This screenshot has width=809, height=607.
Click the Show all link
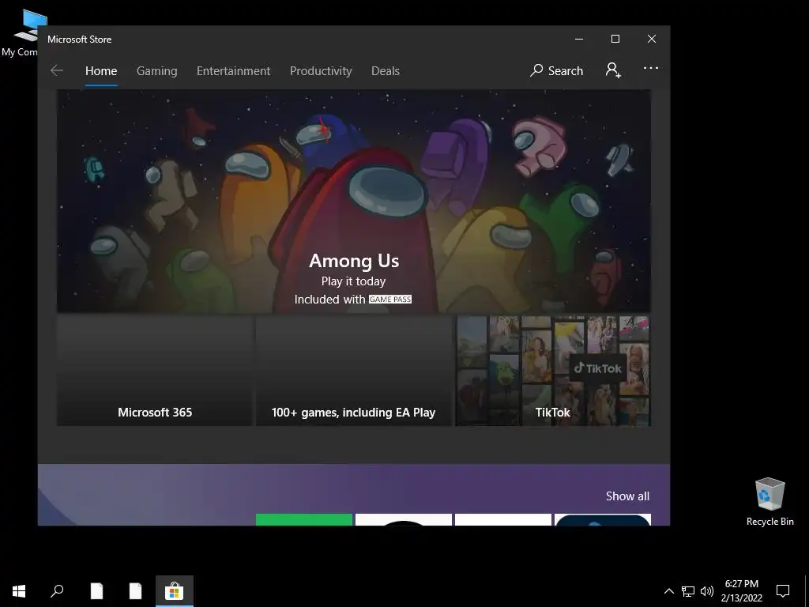[x=627, y=496]
